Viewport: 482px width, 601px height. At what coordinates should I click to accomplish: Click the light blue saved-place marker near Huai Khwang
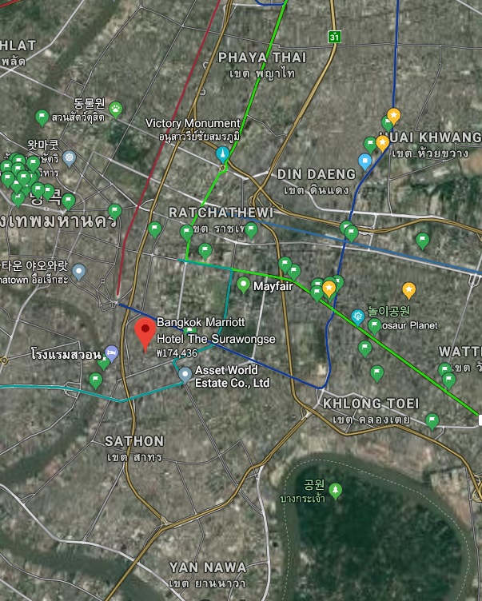(365, 161)
